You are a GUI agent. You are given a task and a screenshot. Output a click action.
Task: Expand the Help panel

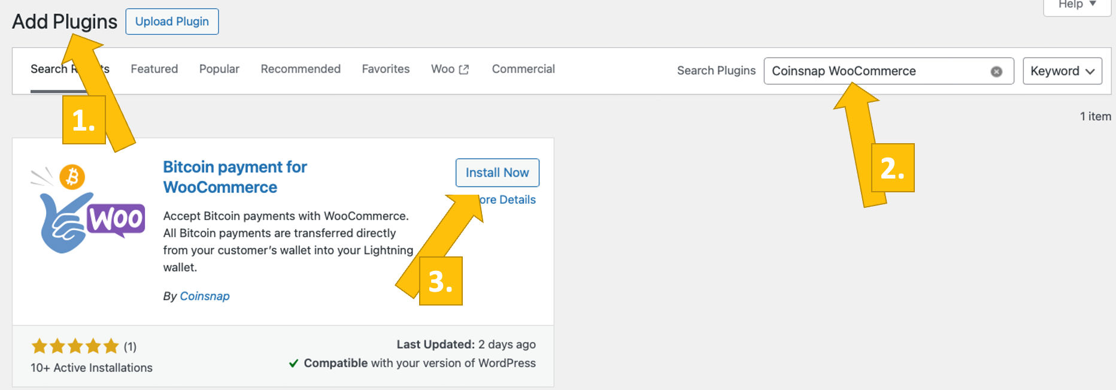[x=1077, y=5]
